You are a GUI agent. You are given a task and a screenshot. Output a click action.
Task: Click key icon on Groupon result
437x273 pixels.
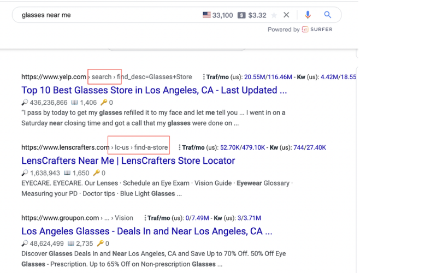[x=100, y=244]
